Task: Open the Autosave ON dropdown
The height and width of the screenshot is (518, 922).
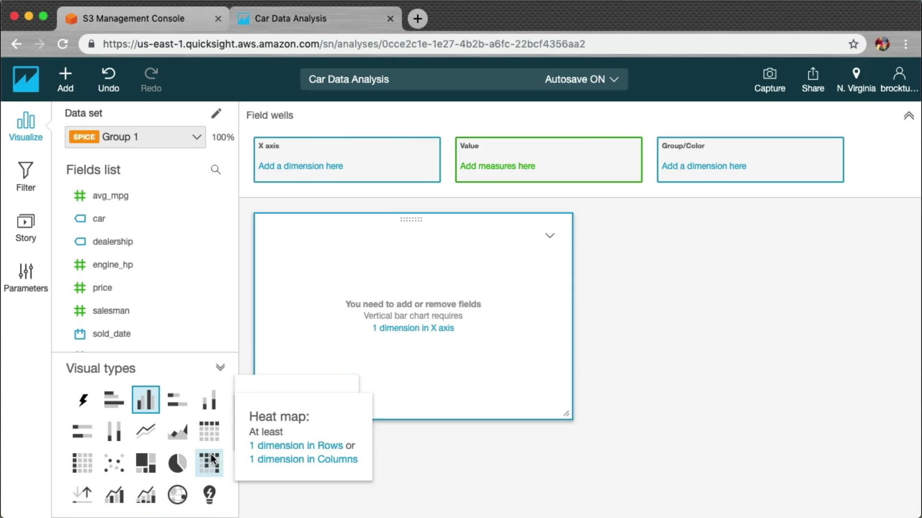Action: (581, 80)
